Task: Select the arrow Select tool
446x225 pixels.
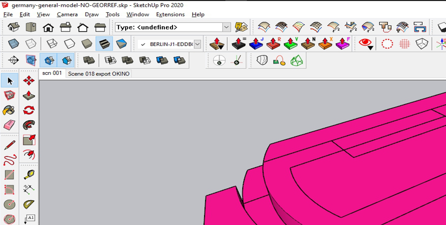Action: (10, 81)
